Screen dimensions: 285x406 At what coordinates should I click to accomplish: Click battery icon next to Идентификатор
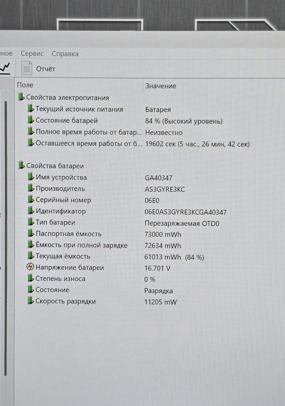point(31,211)
